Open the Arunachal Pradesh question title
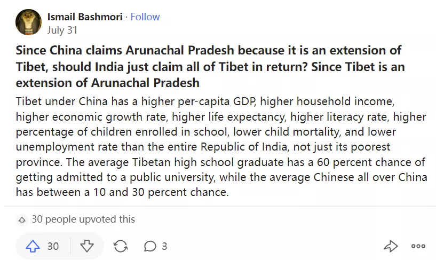Image resolution: width=436 pixels, height=260 pixels. pos(209,51)
